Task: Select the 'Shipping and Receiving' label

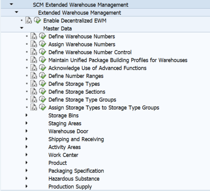Action: click(76, 139)
